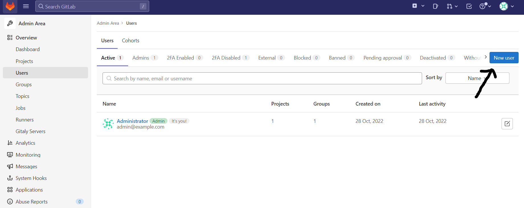Click the Analytics chart icon
The image size is (524, 208).
10,143
